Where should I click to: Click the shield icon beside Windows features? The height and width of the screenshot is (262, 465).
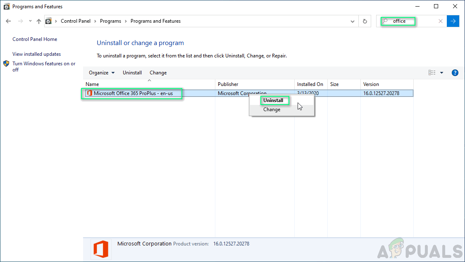click(x=6, y=63)
